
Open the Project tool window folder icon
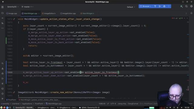pos(2,13)
